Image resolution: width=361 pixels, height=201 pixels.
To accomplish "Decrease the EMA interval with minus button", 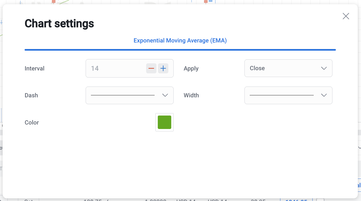I will 151,69.
